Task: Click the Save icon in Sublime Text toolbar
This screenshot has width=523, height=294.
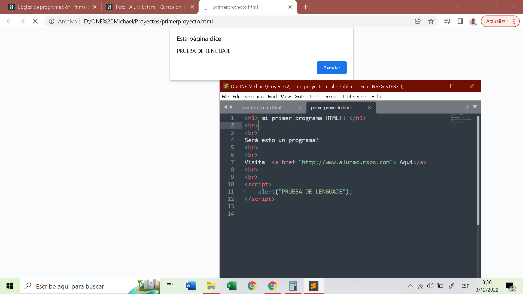Action: [x=225, y=97]
